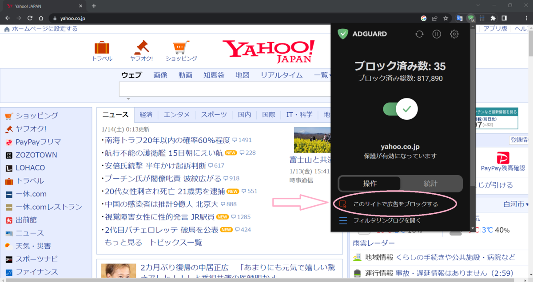Select the 知恵袋 search category

(214, 75)
